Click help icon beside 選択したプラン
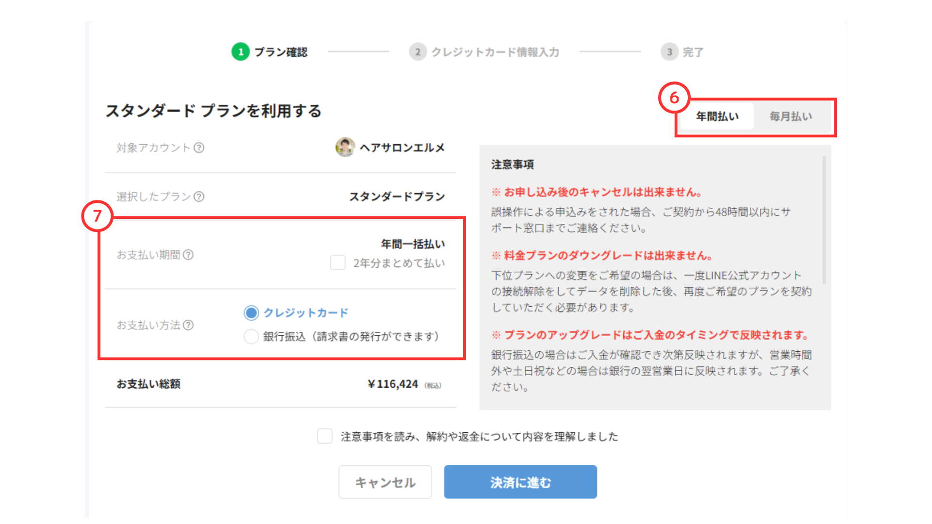This screenshot has width=932, height=524. point(199,196)
